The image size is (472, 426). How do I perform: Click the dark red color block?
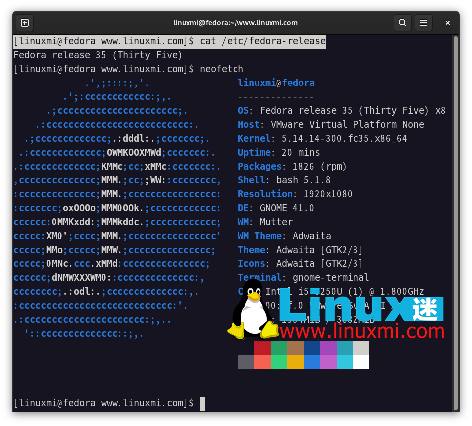[x=262, y=348]
